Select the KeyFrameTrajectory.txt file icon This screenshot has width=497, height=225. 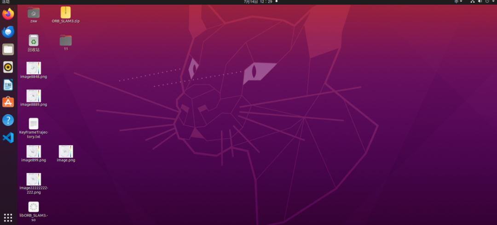(34, 124)
